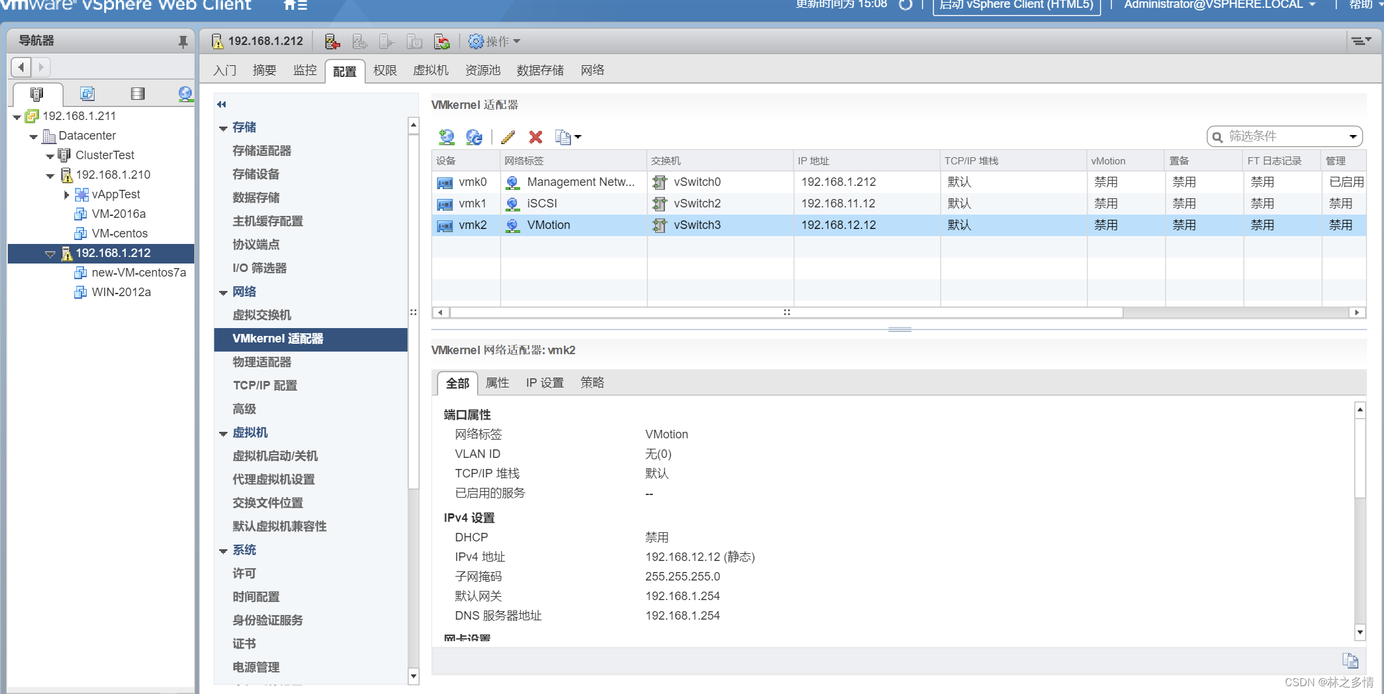The image size is (1384, 694).
Task: Expand the vAppTest tree node
Action: pyautogui.click(x=66, y=194)
